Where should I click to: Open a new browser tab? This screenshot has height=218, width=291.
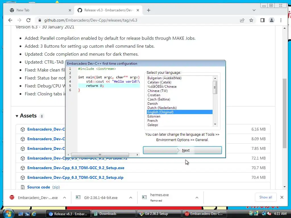tap(148, 10)
